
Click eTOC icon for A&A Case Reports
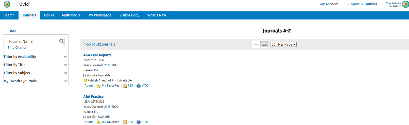pyautogui.click(x=139, y=86)
